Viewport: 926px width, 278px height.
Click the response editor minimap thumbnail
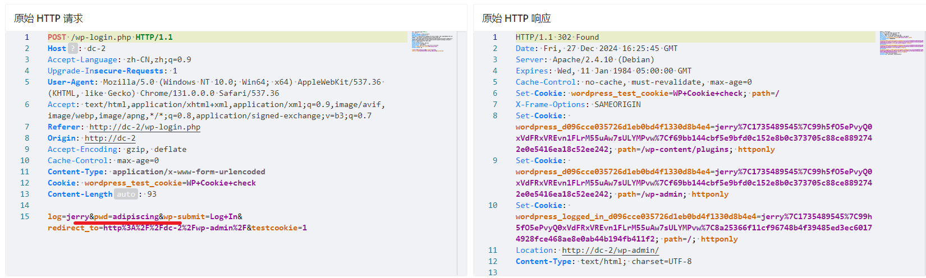point(901,43)
